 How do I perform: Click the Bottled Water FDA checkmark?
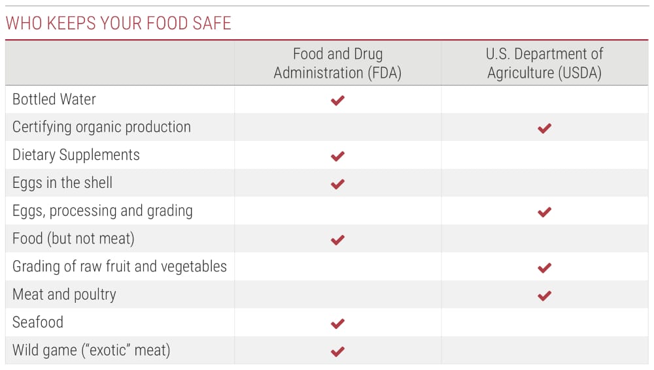(337, 100)
